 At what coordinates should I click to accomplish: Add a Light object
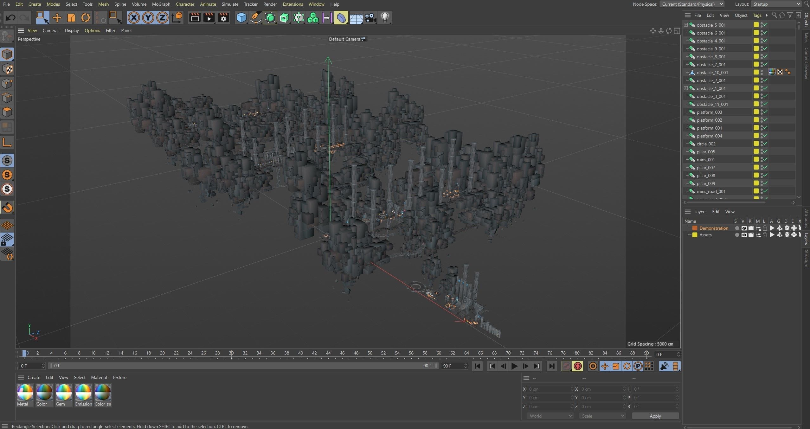pyautogui.click(x=385, y=18)
